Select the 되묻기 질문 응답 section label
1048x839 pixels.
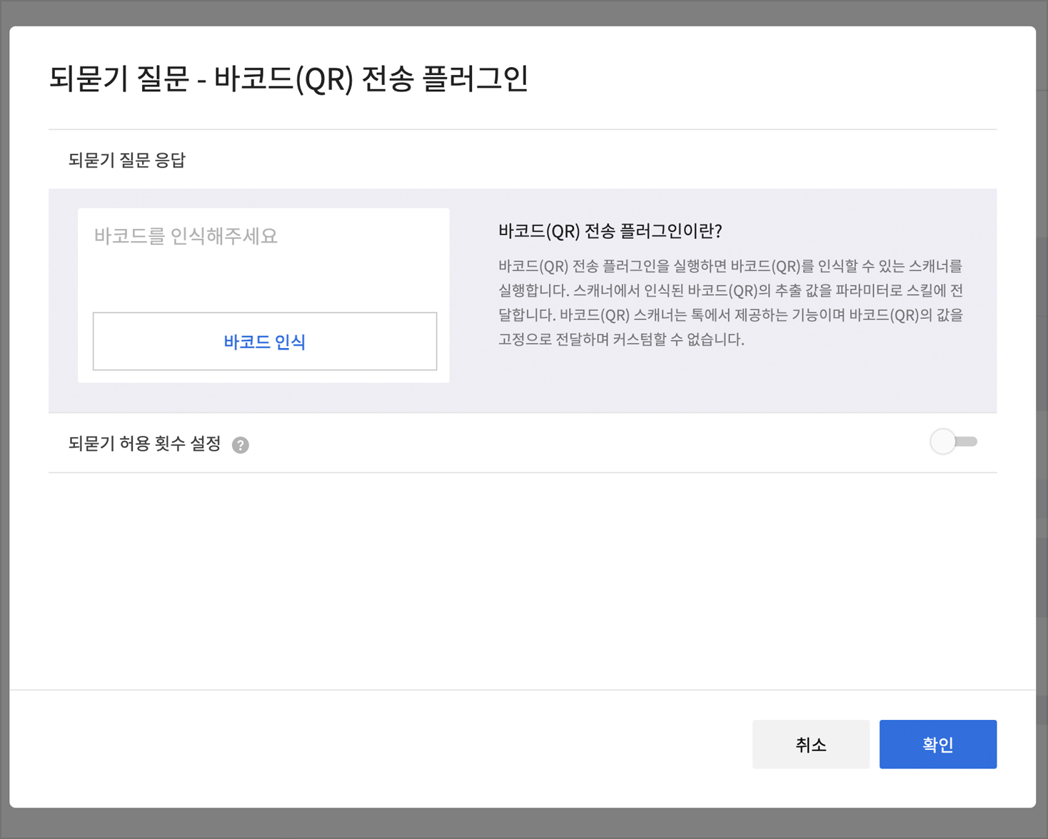pyautogui.click(x=127, y=161)
